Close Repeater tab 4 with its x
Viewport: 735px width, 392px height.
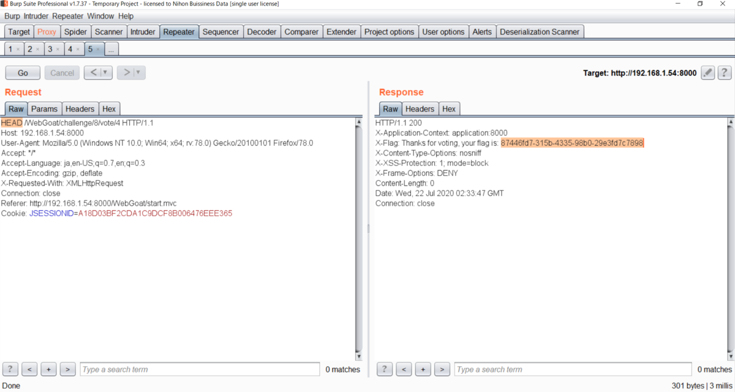77,49
